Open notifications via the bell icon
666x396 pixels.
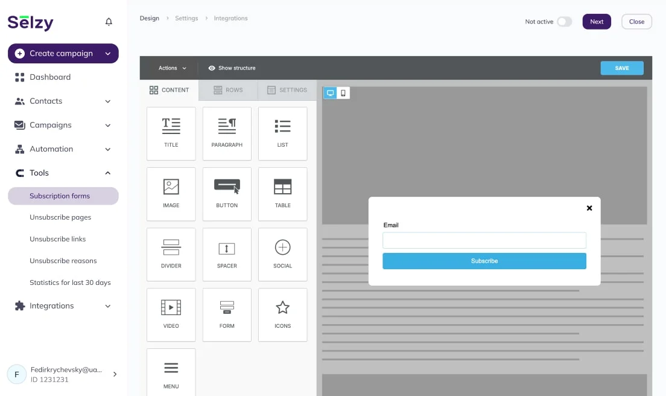click(x=109, y=21)
